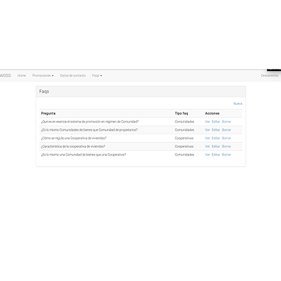View the Comunidad de propietarios question
The height and width of the screenshot is (281, 281).
coord(207,130)
